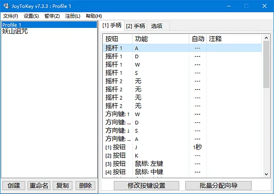Select the 摇杆 1 row mapped to A
The width and height of the screenshot is (274, 194).
coord(182,48)
